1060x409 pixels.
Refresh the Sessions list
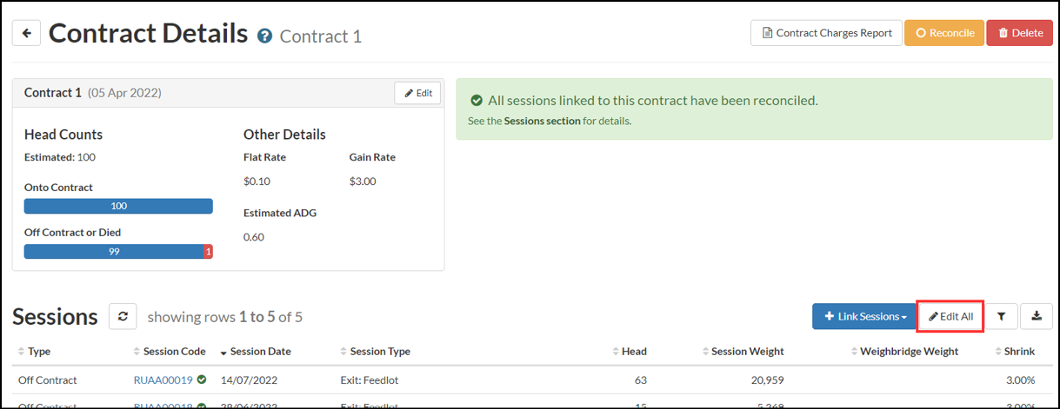123,317
